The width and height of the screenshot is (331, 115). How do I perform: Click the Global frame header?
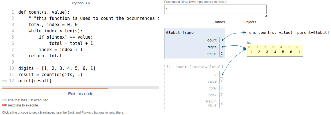coord(180,32)
